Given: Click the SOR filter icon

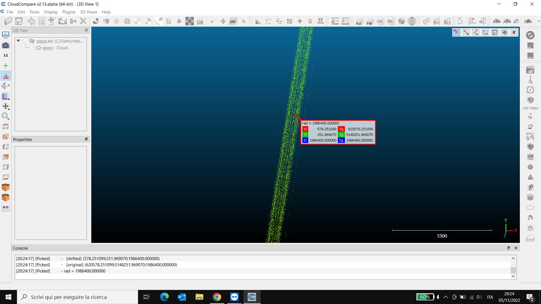Looking at the screenshot, I should pos(200,21).
